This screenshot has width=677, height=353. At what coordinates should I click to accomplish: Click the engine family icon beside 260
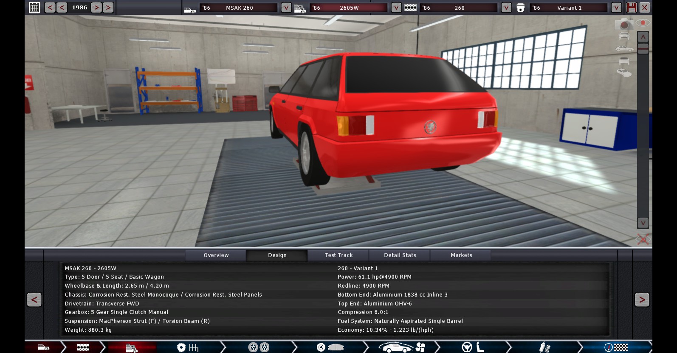410,8
